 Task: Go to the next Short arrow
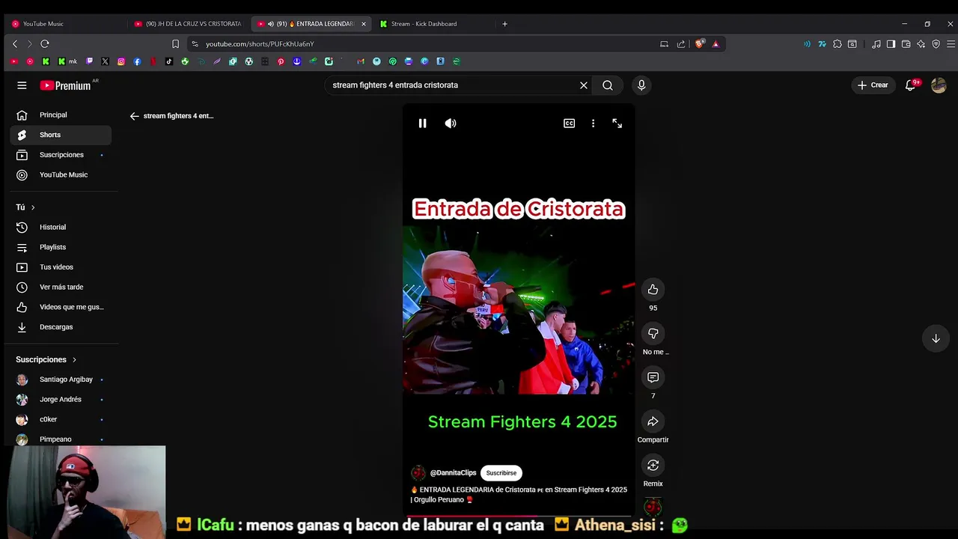(x=936, y=338)
